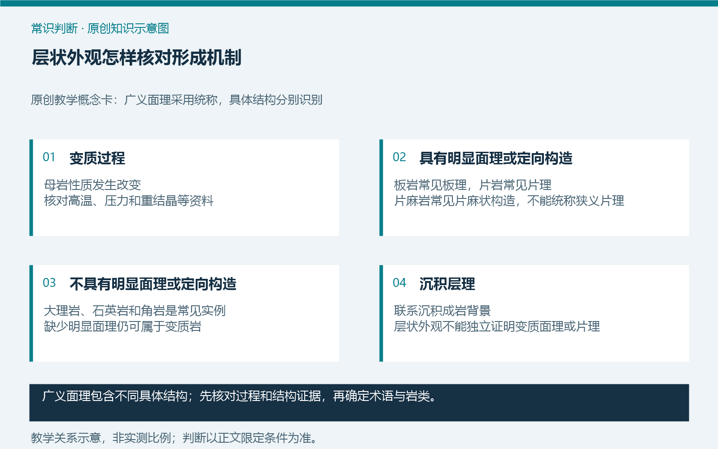
Task: Click the dark banner text 广义面理包含不同具体结构
Action: click(114, 396)
